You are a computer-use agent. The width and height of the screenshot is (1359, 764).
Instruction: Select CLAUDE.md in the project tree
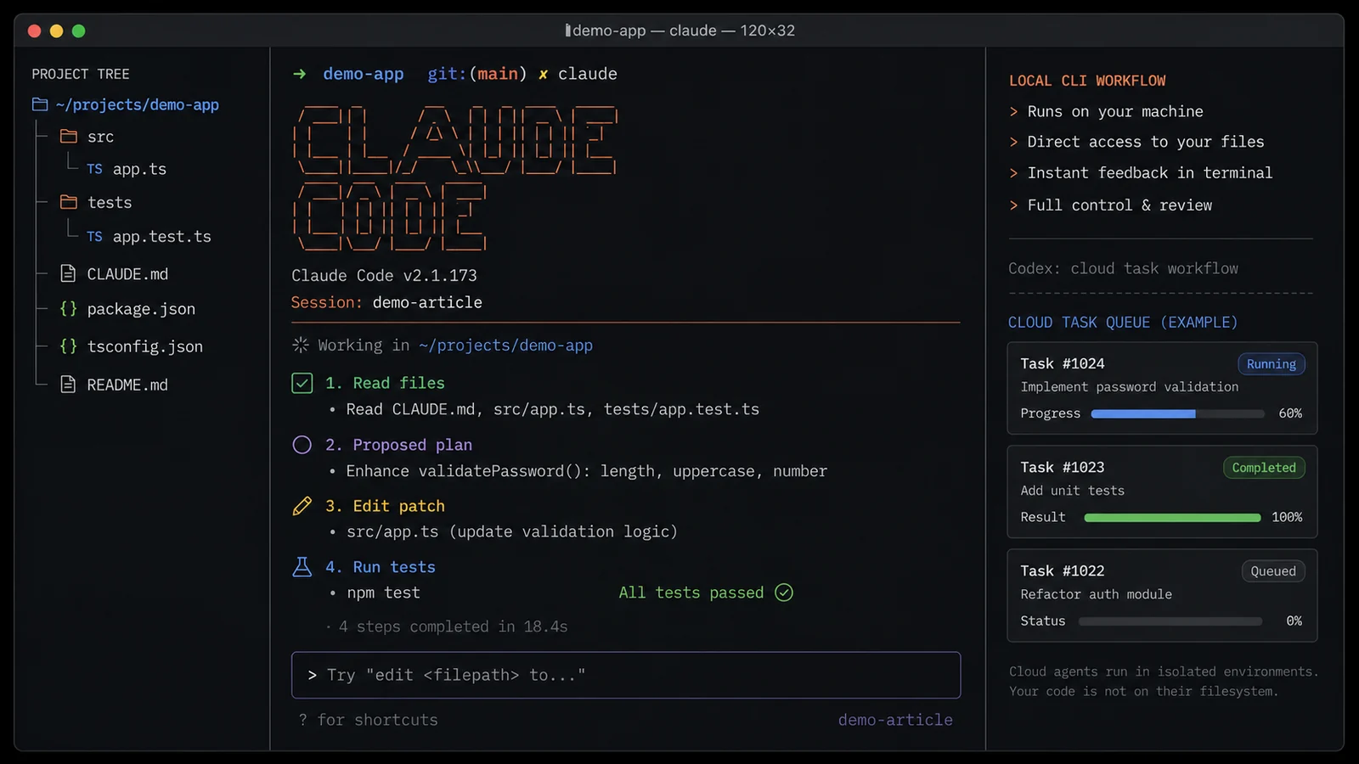point(127,274)
